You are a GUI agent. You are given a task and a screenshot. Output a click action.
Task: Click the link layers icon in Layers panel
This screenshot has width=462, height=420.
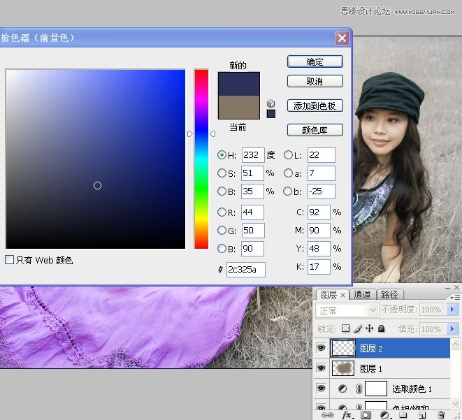coord(327,415)
